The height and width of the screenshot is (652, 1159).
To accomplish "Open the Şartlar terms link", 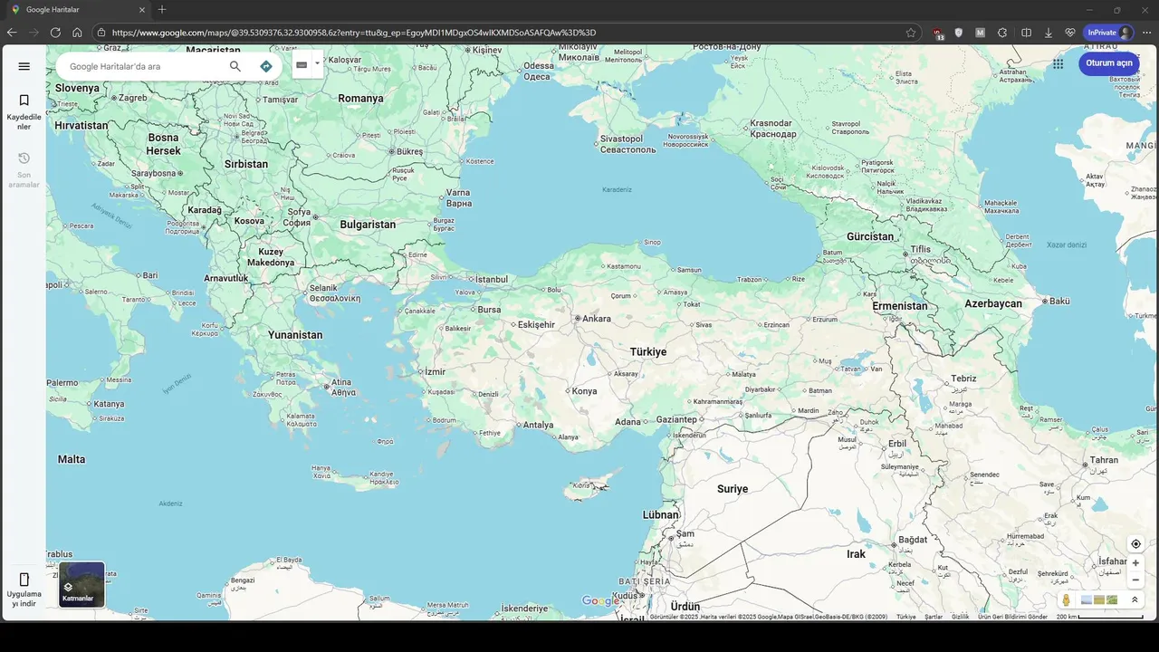I will tap(934, 617).
